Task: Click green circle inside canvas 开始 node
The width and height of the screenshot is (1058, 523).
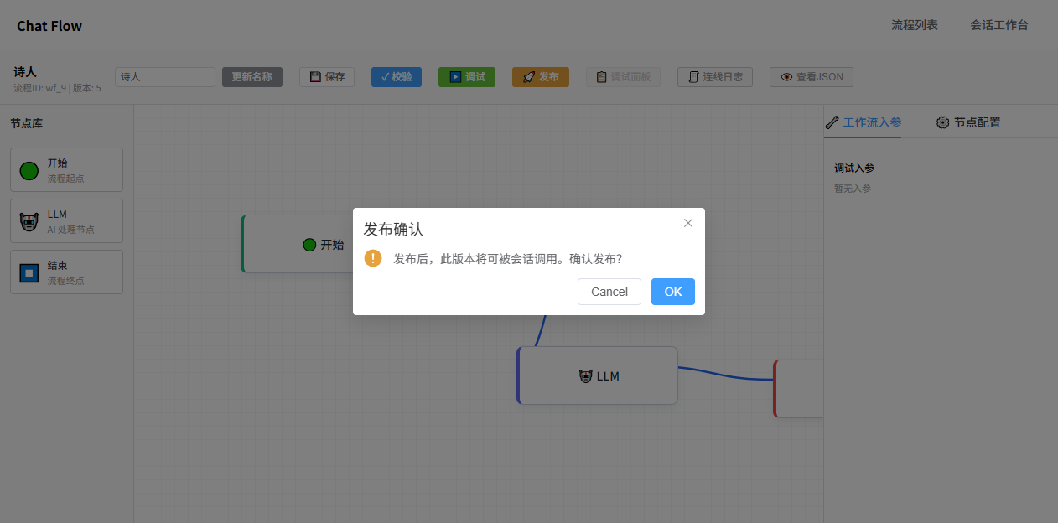Action: point(309,245)
